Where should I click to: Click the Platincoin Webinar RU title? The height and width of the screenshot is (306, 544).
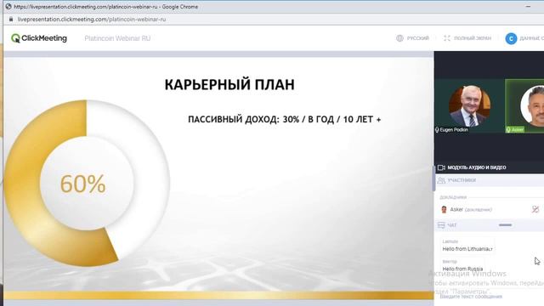tap(117, 38)
